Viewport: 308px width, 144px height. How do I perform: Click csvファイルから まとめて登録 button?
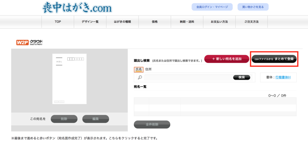(x=274, y=59)
